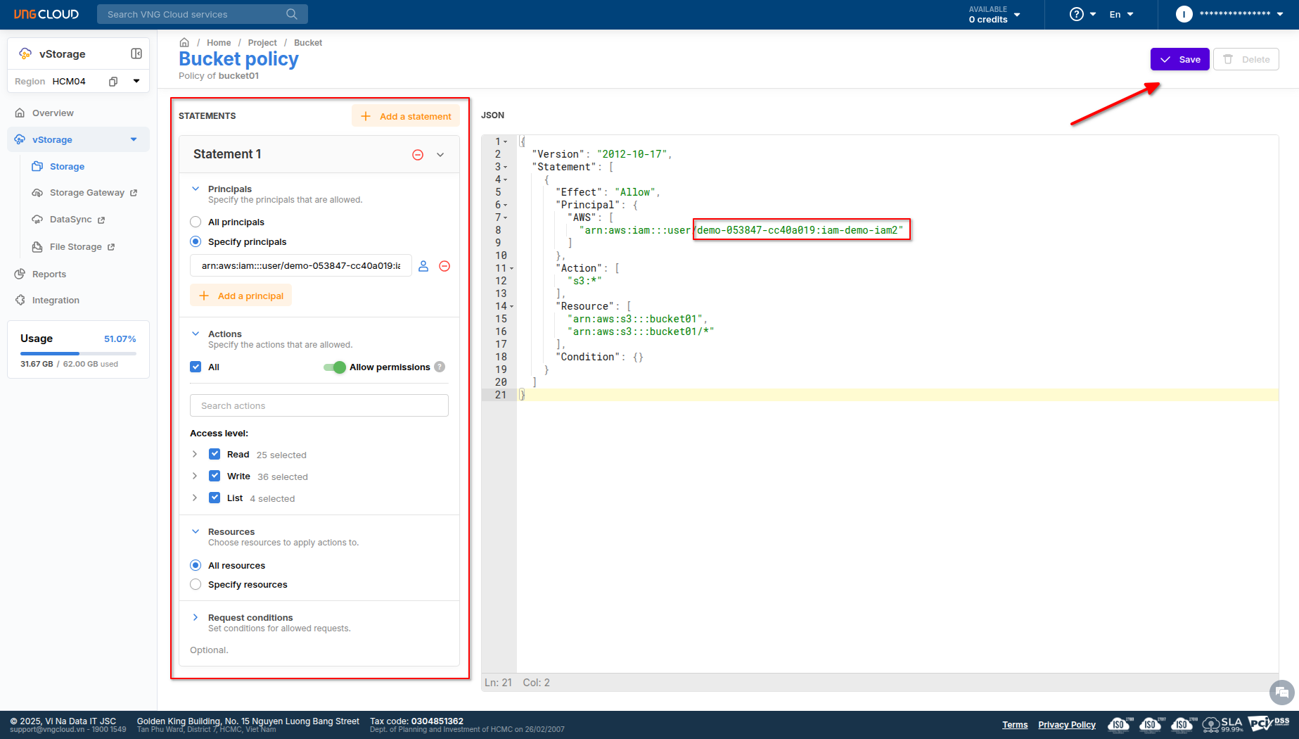Viewport: 1299px width, 739px height.
Task: Open Reports in the sidebar
Action: coord(49,274)
